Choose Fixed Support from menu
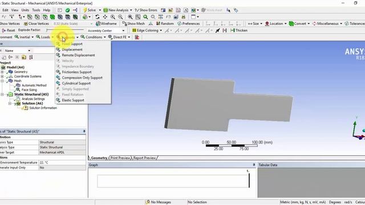The image size is (365, 205). [72, 44]
